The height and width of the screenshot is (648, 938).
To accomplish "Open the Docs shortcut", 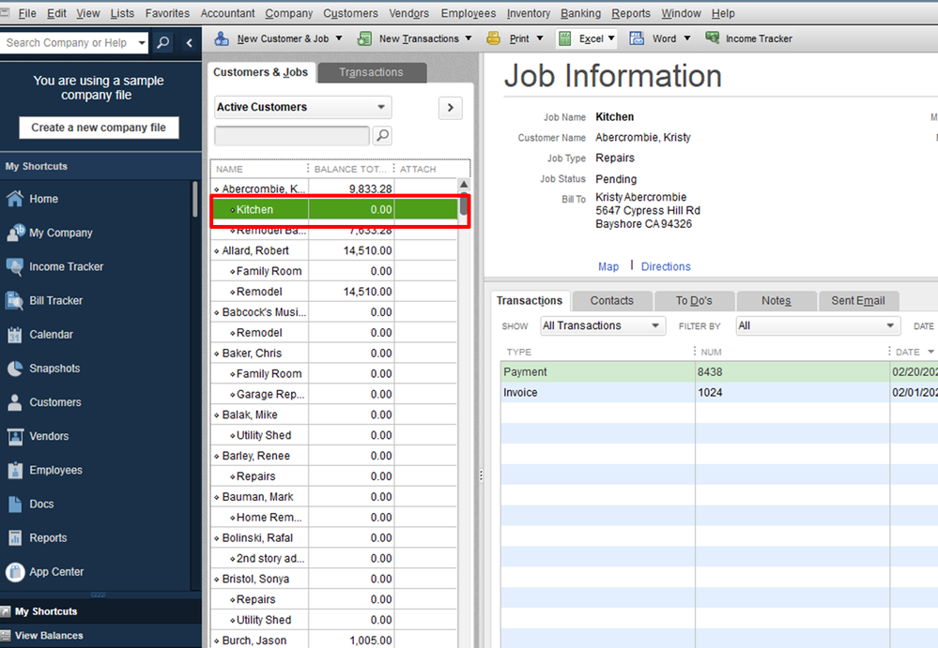I will click(x=41, y=505).
